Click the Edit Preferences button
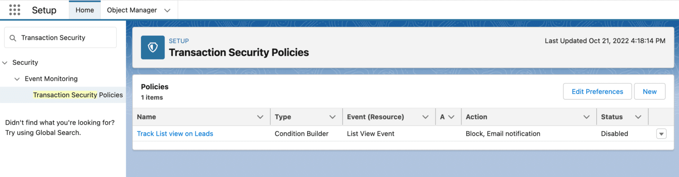The height and width of the screenshot is (177, 679). (597, 91)
